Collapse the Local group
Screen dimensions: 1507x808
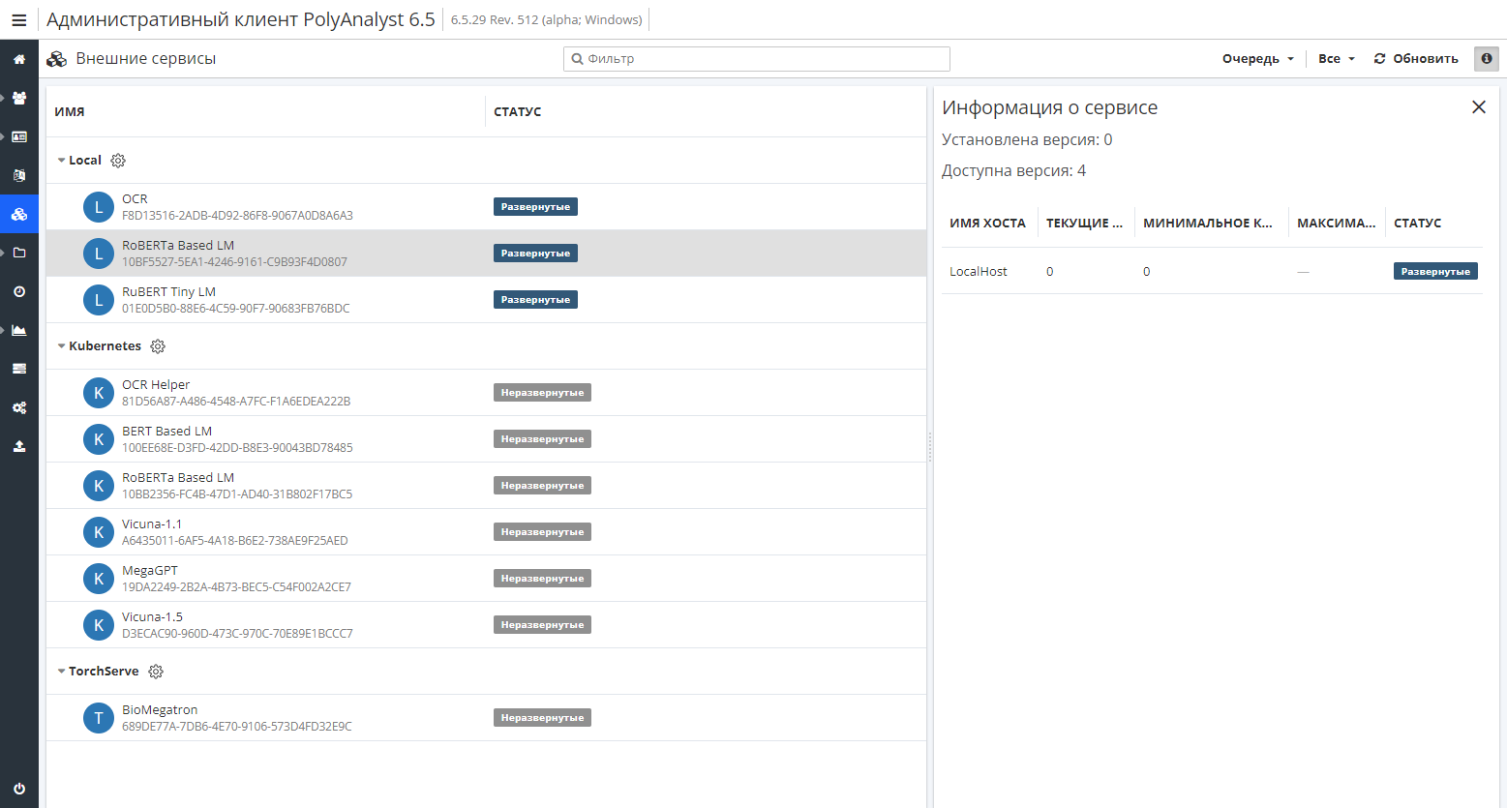(61, 161)
